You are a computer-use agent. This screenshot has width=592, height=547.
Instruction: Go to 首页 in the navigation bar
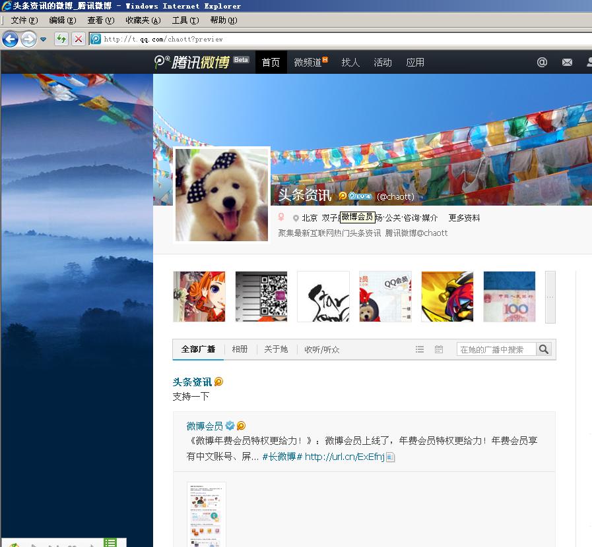click(x=271, y=62)
